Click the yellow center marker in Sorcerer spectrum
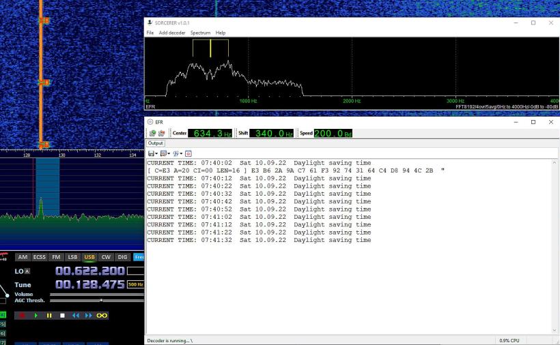Screen dimensions: 560x345 [x=210, y=48]
